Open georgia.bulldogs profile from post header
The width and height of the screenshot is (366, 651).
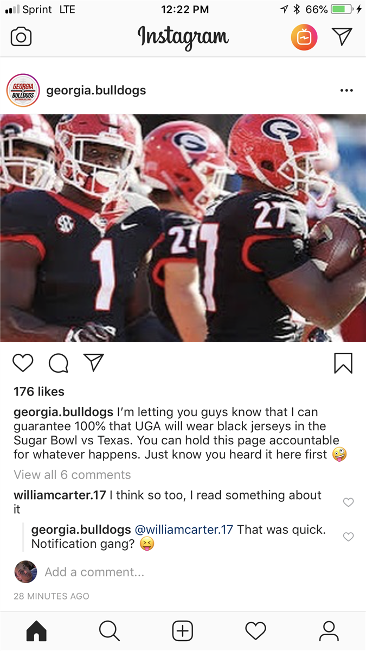click(96, 91)
